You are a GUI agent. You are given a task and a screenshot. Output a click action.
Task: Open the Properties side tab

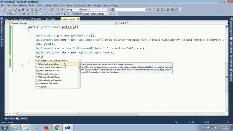[x=231, y=75]
